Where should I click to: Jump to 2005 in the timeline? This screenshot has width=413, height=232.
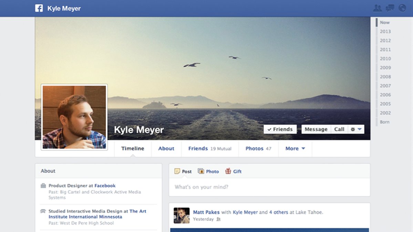coord(385,104)
